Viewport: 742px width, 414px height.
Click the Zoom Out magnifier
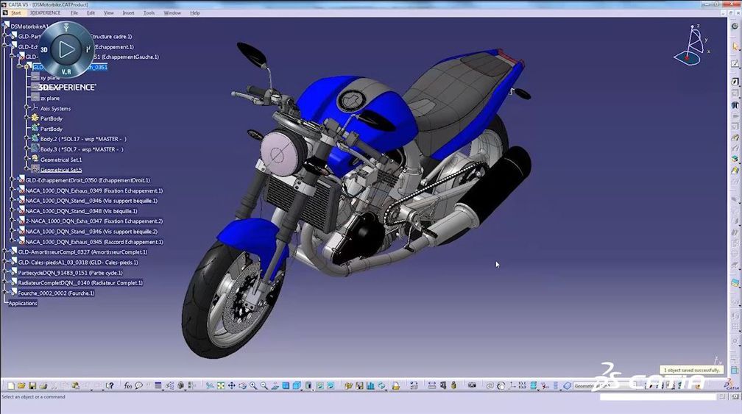[x=264, y=386]
